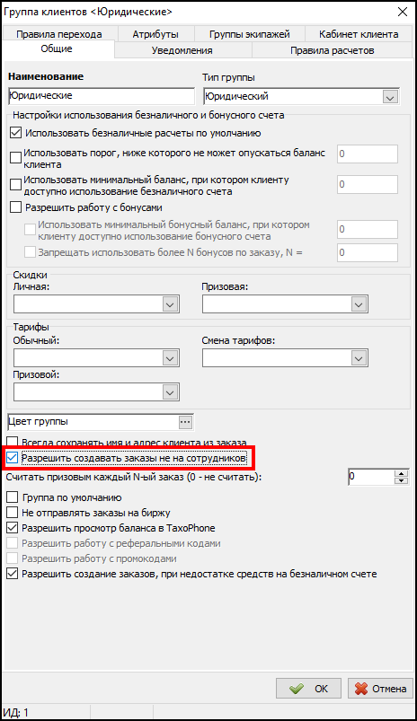This screenshot has height=721, width=417.
Task: Decrease the N-ый заказ spinner value
Action: click(x=402, y=480)
